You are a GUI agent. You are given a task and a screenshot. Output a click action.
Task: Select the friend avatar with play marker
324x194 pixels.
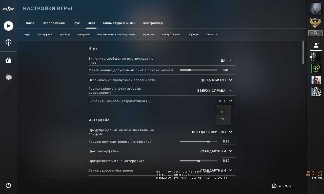[316, 57]
